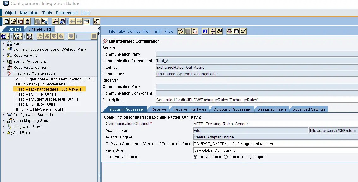This screenshot has height=182, width=358.
Task: Collapse the Integrated Configuration tree node
Action: (3, 73)
